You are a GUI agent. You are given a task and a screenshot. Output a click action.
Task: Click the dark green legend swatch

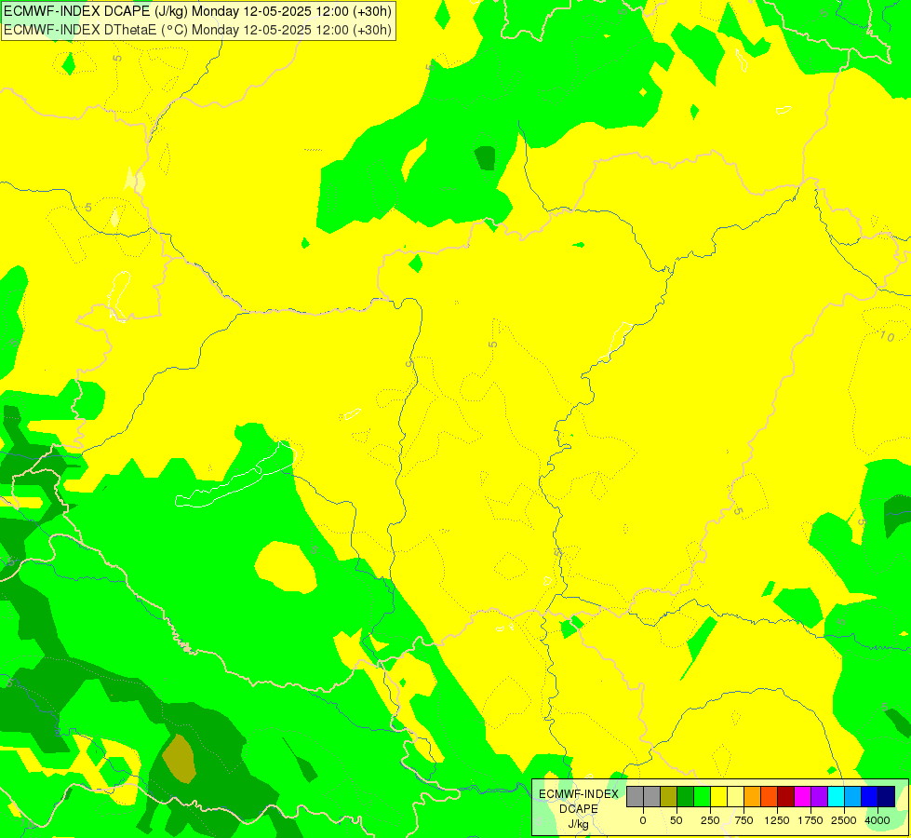click(x=686, y=797)
